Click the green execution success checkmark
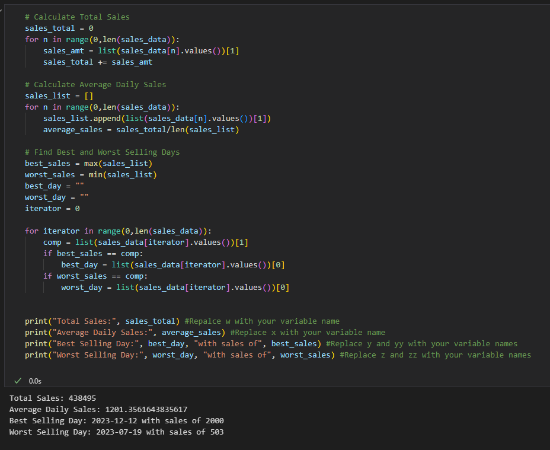Image resolution: width=550 pixels, height=450 pixels. (x=18, y=381)
